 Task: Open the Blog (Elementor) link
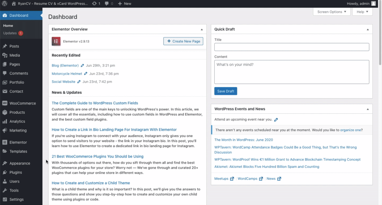pyautogui.click(x=65, y=65)
